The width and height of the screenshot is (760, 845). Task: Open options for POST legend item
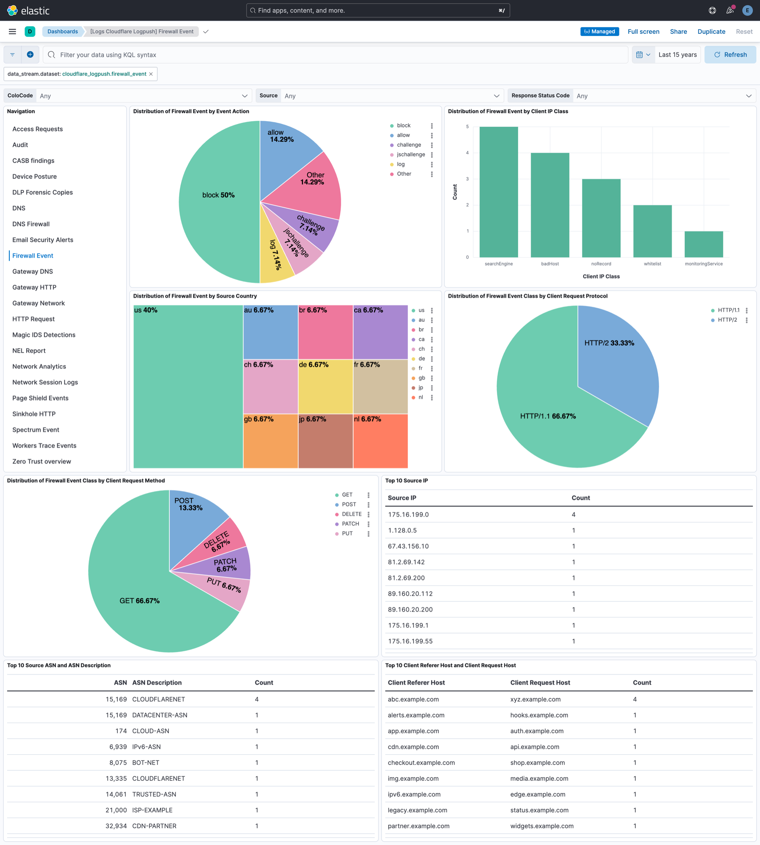point(368,505)
